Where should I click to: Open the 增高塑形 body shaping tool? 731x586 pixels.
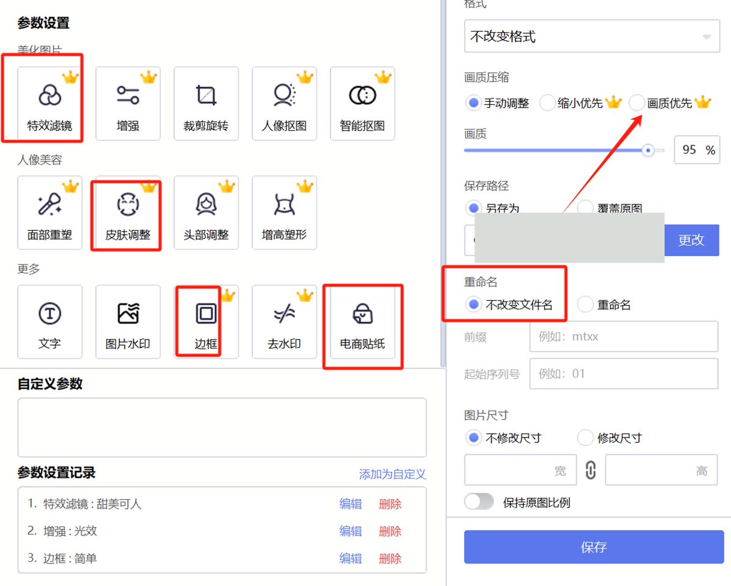coord(284,212)
